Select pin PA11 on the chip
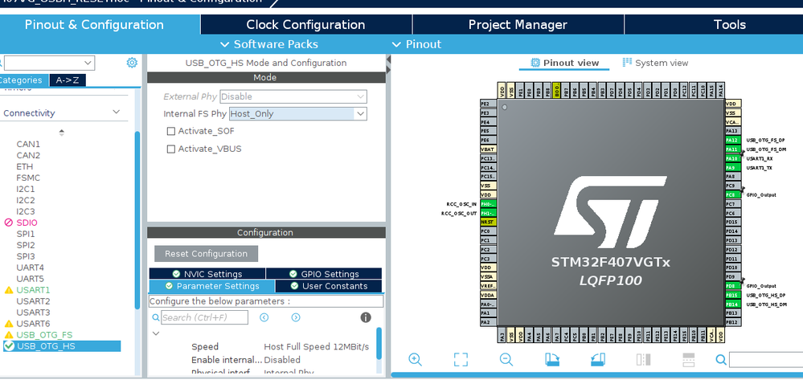 click(733, 149)
